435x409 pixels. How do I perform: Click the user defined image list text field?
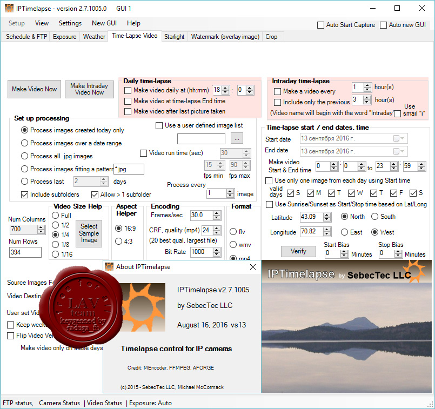coord(201,139)
